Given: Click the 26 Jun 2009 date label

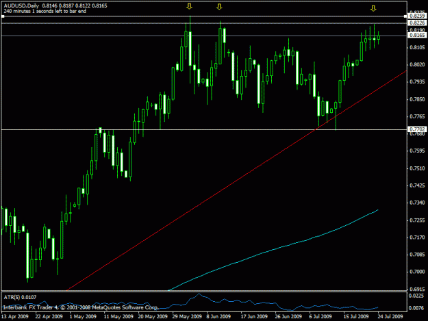Looking at the screenshot, I should tap(288, 316).
